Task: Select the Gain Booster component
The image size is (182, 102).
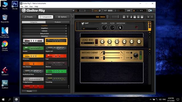Action: (x=33, y=65)
